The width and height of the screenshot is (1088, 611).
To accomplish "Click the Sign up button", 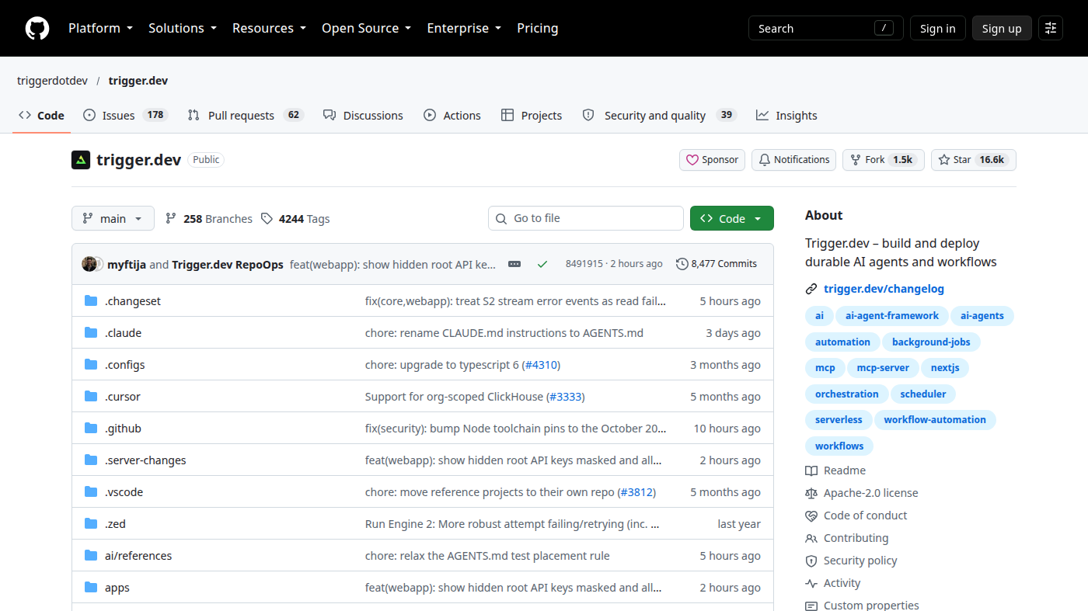I will click(x=1002, y=29).
